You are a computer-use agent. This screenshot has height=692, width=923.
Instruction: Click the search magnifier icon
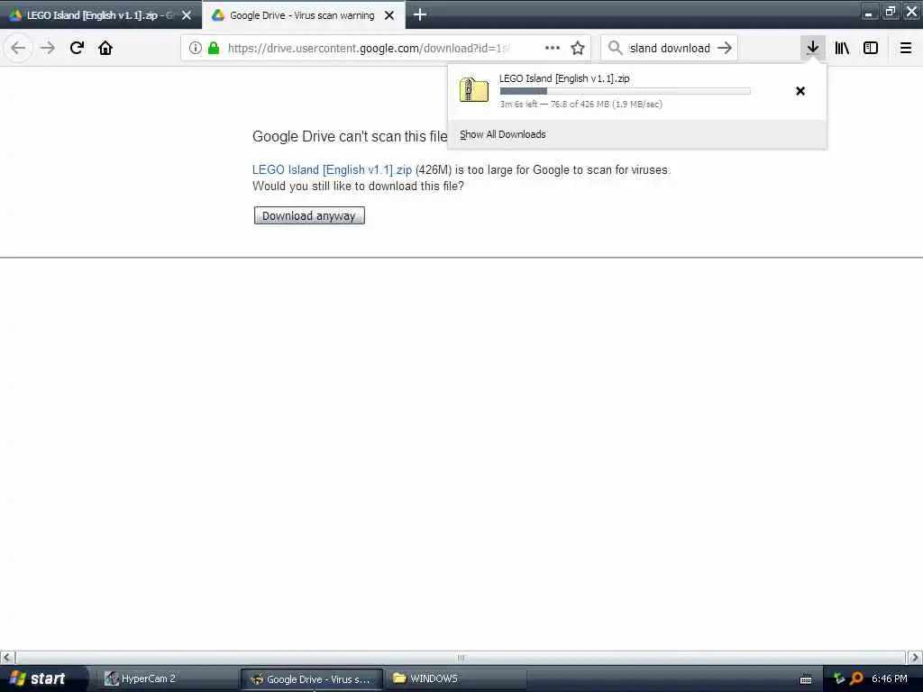point(615,48)
